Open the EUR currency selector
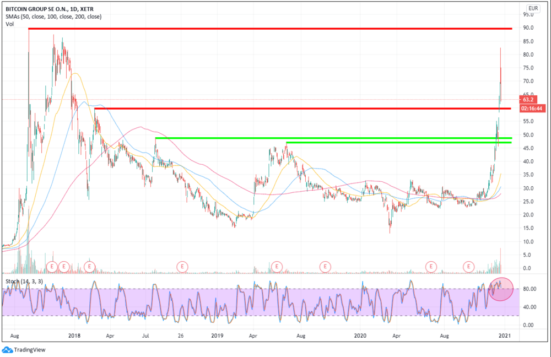 (x=533, y=8)
